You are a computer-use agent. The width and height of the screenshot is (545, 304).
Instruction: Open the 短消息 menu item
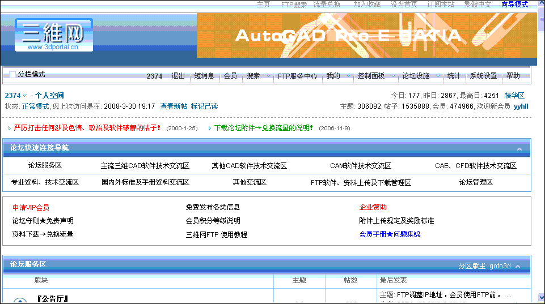pyautogui.click(x=204, y=76)
